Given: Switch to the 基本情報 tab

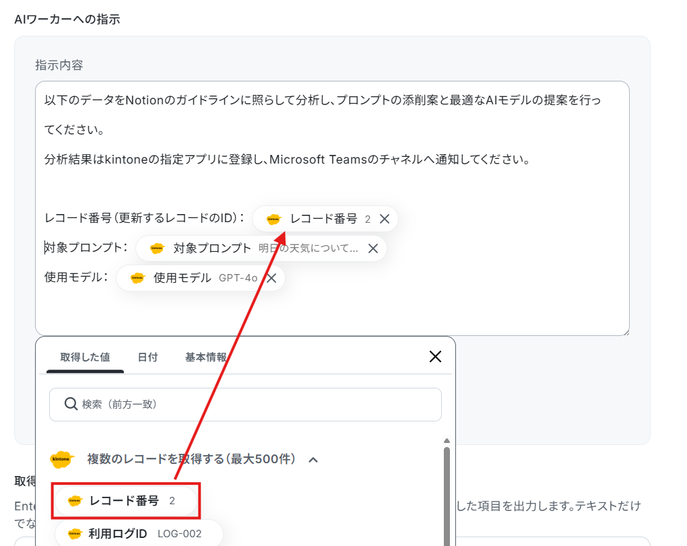Looking at the screenshot, I should point(205,357).
